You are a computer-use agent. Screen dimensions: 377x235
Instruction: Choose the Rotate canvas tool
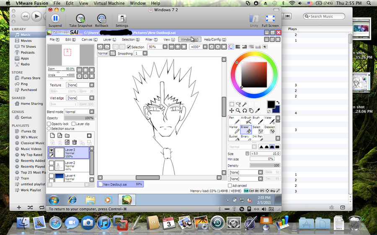(245, 110)
